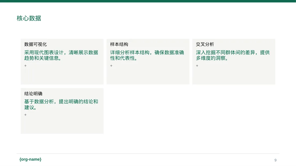296x166 pixels.
Task: Expand the plus under 结论明确 card
Action: (26, 115)
